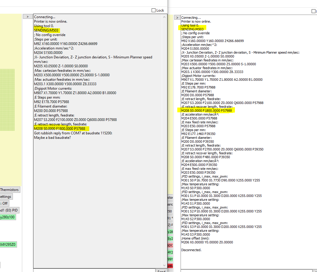Click the Thermistors button
The height and width of the screenshot is (272, 317).
10,189
